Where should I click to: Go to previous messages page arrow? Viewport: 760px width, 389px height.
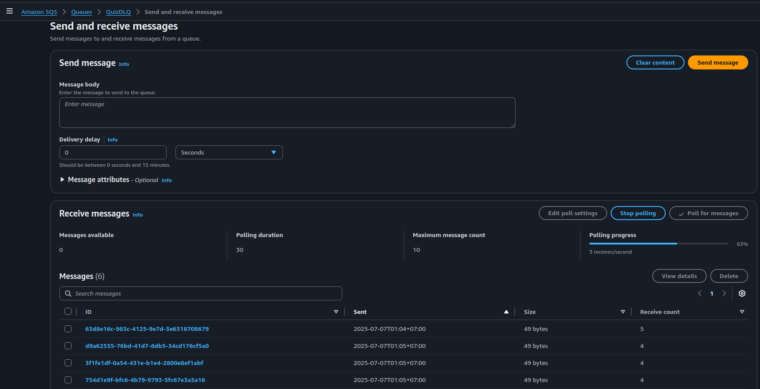point(700,293)
